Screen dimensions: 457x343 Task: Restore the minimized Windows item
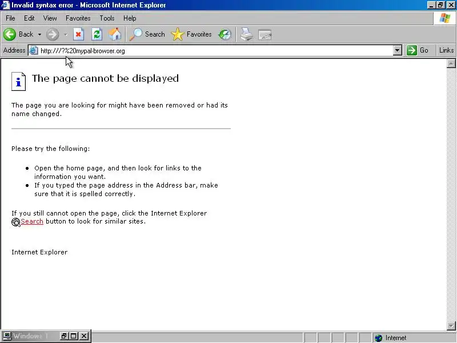pyautogui.click(x=64, y=336)
